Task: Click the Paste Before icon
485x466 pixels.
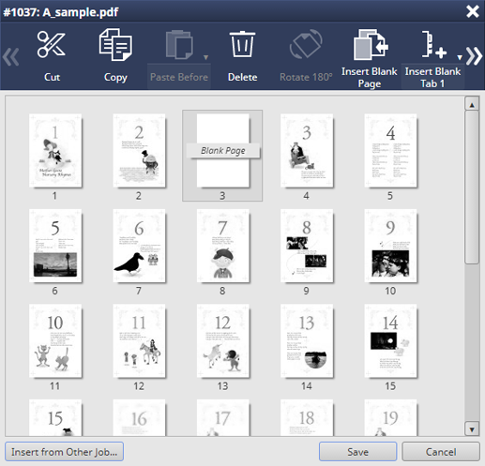Action: (x=179, y=45)
